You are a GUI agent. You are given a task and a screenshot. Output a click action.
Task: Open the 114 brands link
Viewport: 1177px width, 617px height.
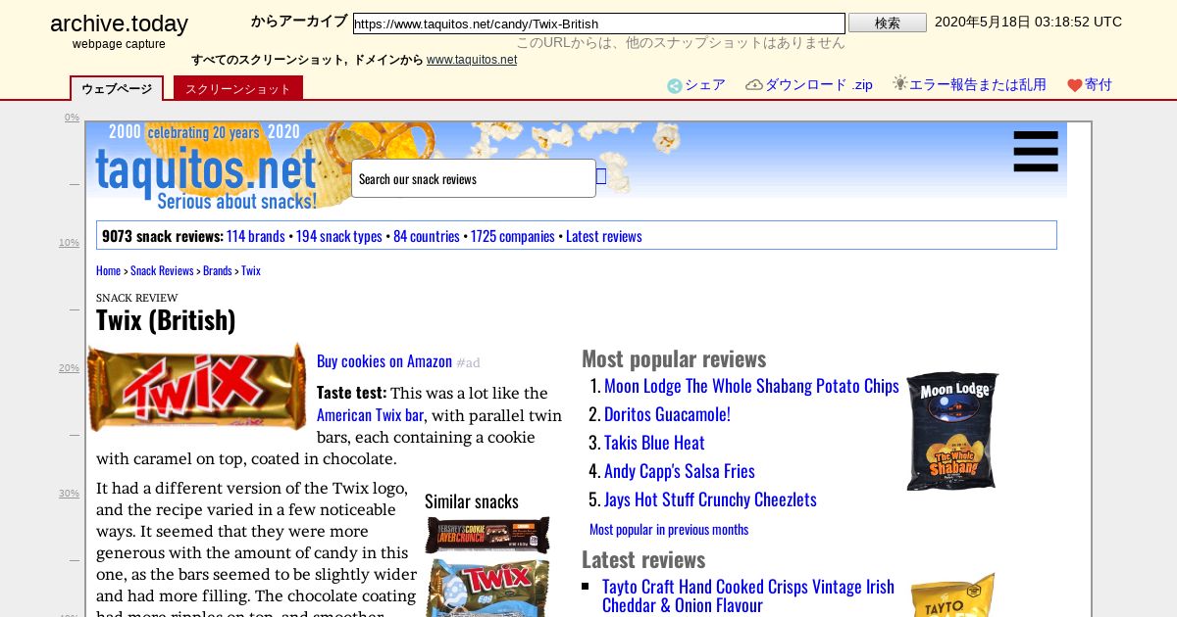[x=256, y=236]
